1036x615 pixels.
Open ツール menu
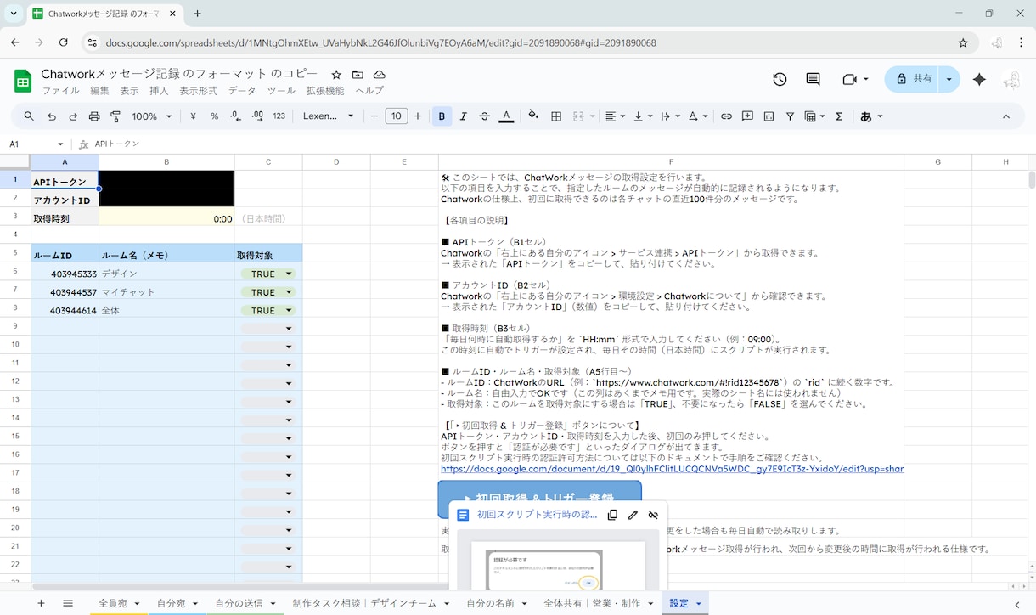(281, 91)
